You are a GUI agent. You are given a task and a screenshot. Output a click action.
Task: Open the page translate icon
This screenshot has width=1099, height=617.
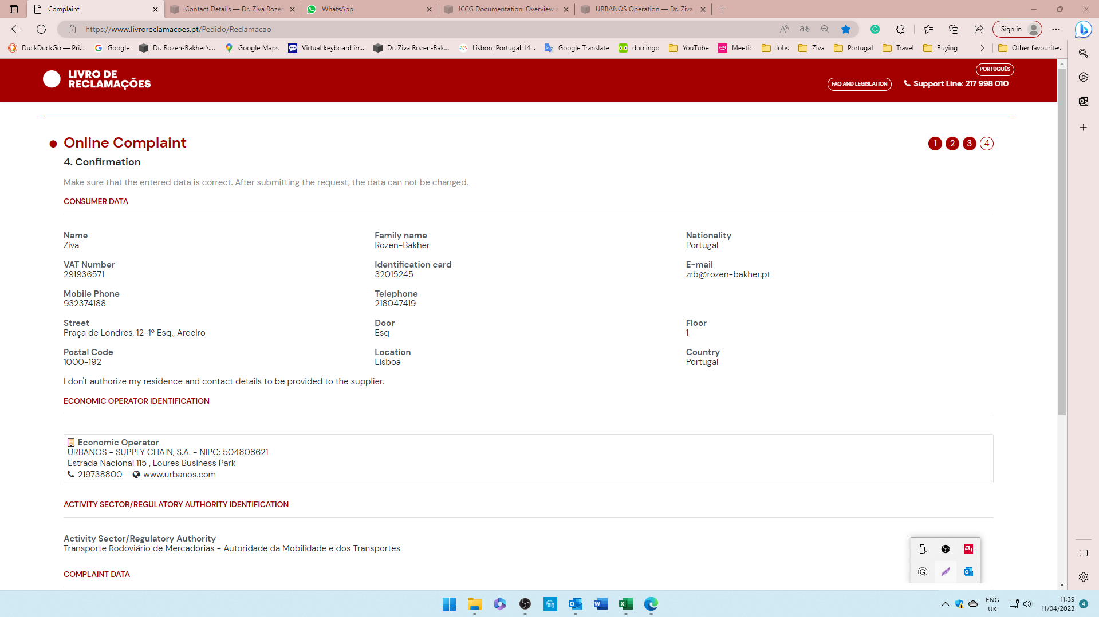(805, 29)
